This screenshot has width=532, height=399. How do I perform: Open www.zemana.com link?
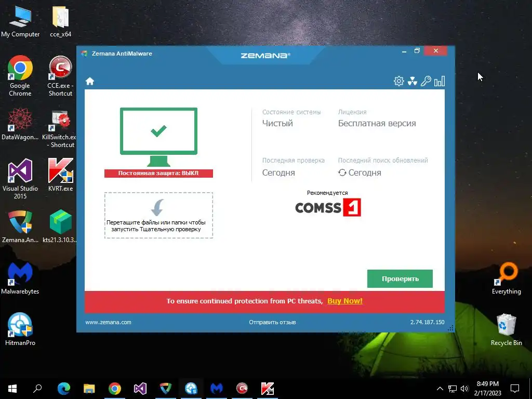pos(108,322)
